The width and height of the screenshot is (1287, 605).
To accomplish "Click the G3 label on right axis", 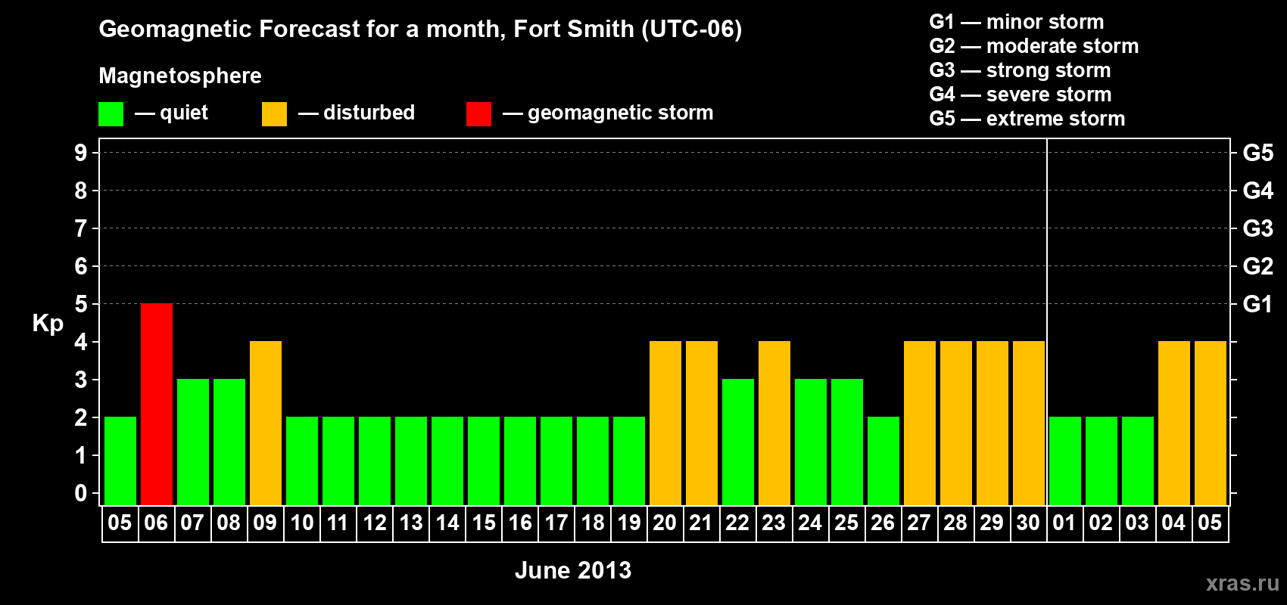I will coord(1258,228).
